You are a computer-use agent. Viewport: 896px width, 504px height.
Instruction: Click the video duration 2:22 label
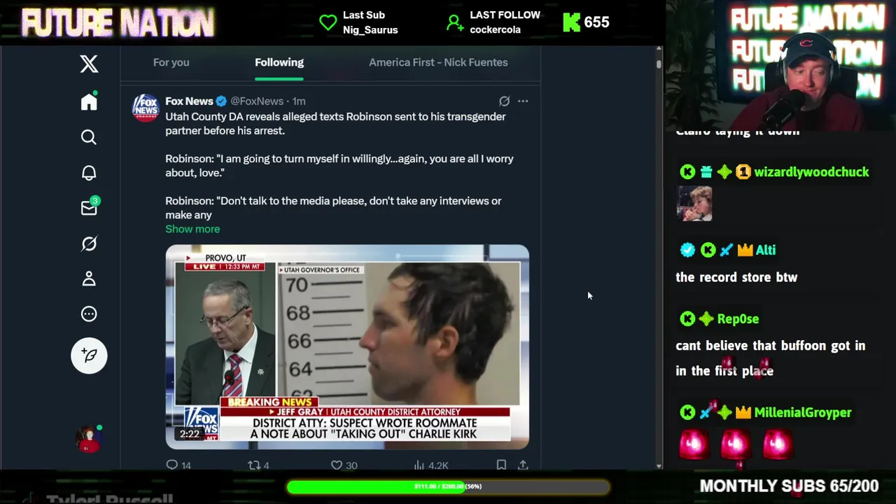pyautogui.click(x=189, y=434)
